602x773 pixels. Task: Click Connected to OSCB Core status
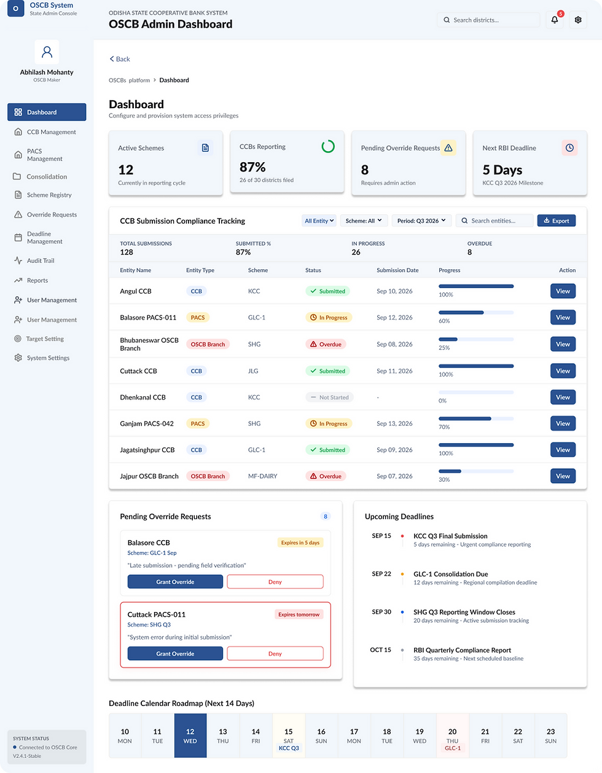(x=45, y=747)
